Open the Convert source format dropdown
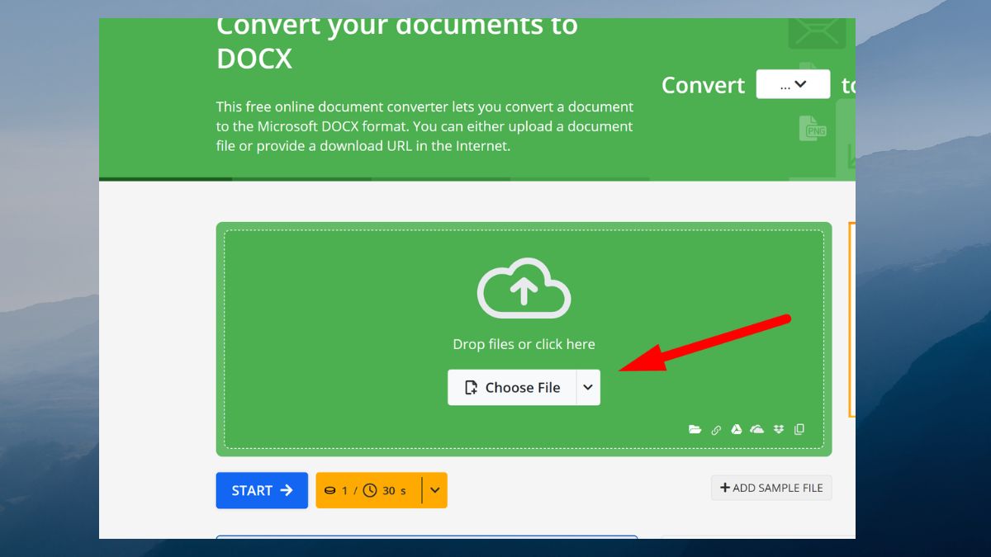 (793, 84)
